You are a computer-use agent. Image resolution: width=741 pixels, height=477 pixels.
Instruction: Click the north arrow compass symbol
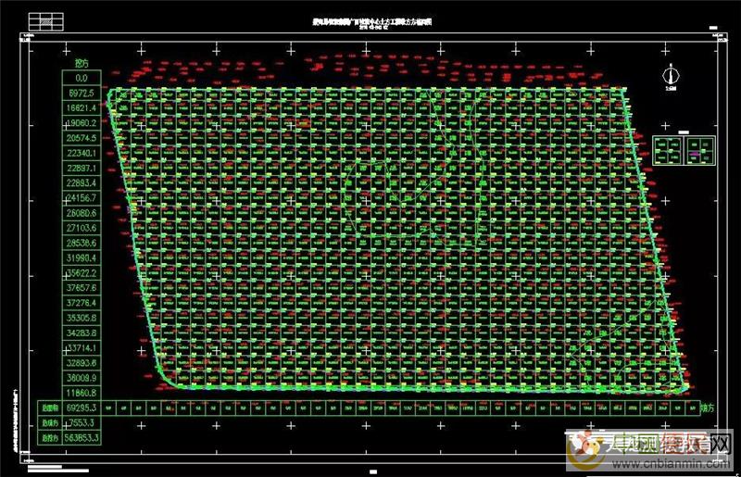pos(668,77)
